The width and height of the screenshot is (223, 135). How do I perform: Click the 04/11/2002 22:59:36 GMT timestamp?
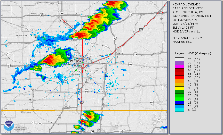[x=192, y=16]
